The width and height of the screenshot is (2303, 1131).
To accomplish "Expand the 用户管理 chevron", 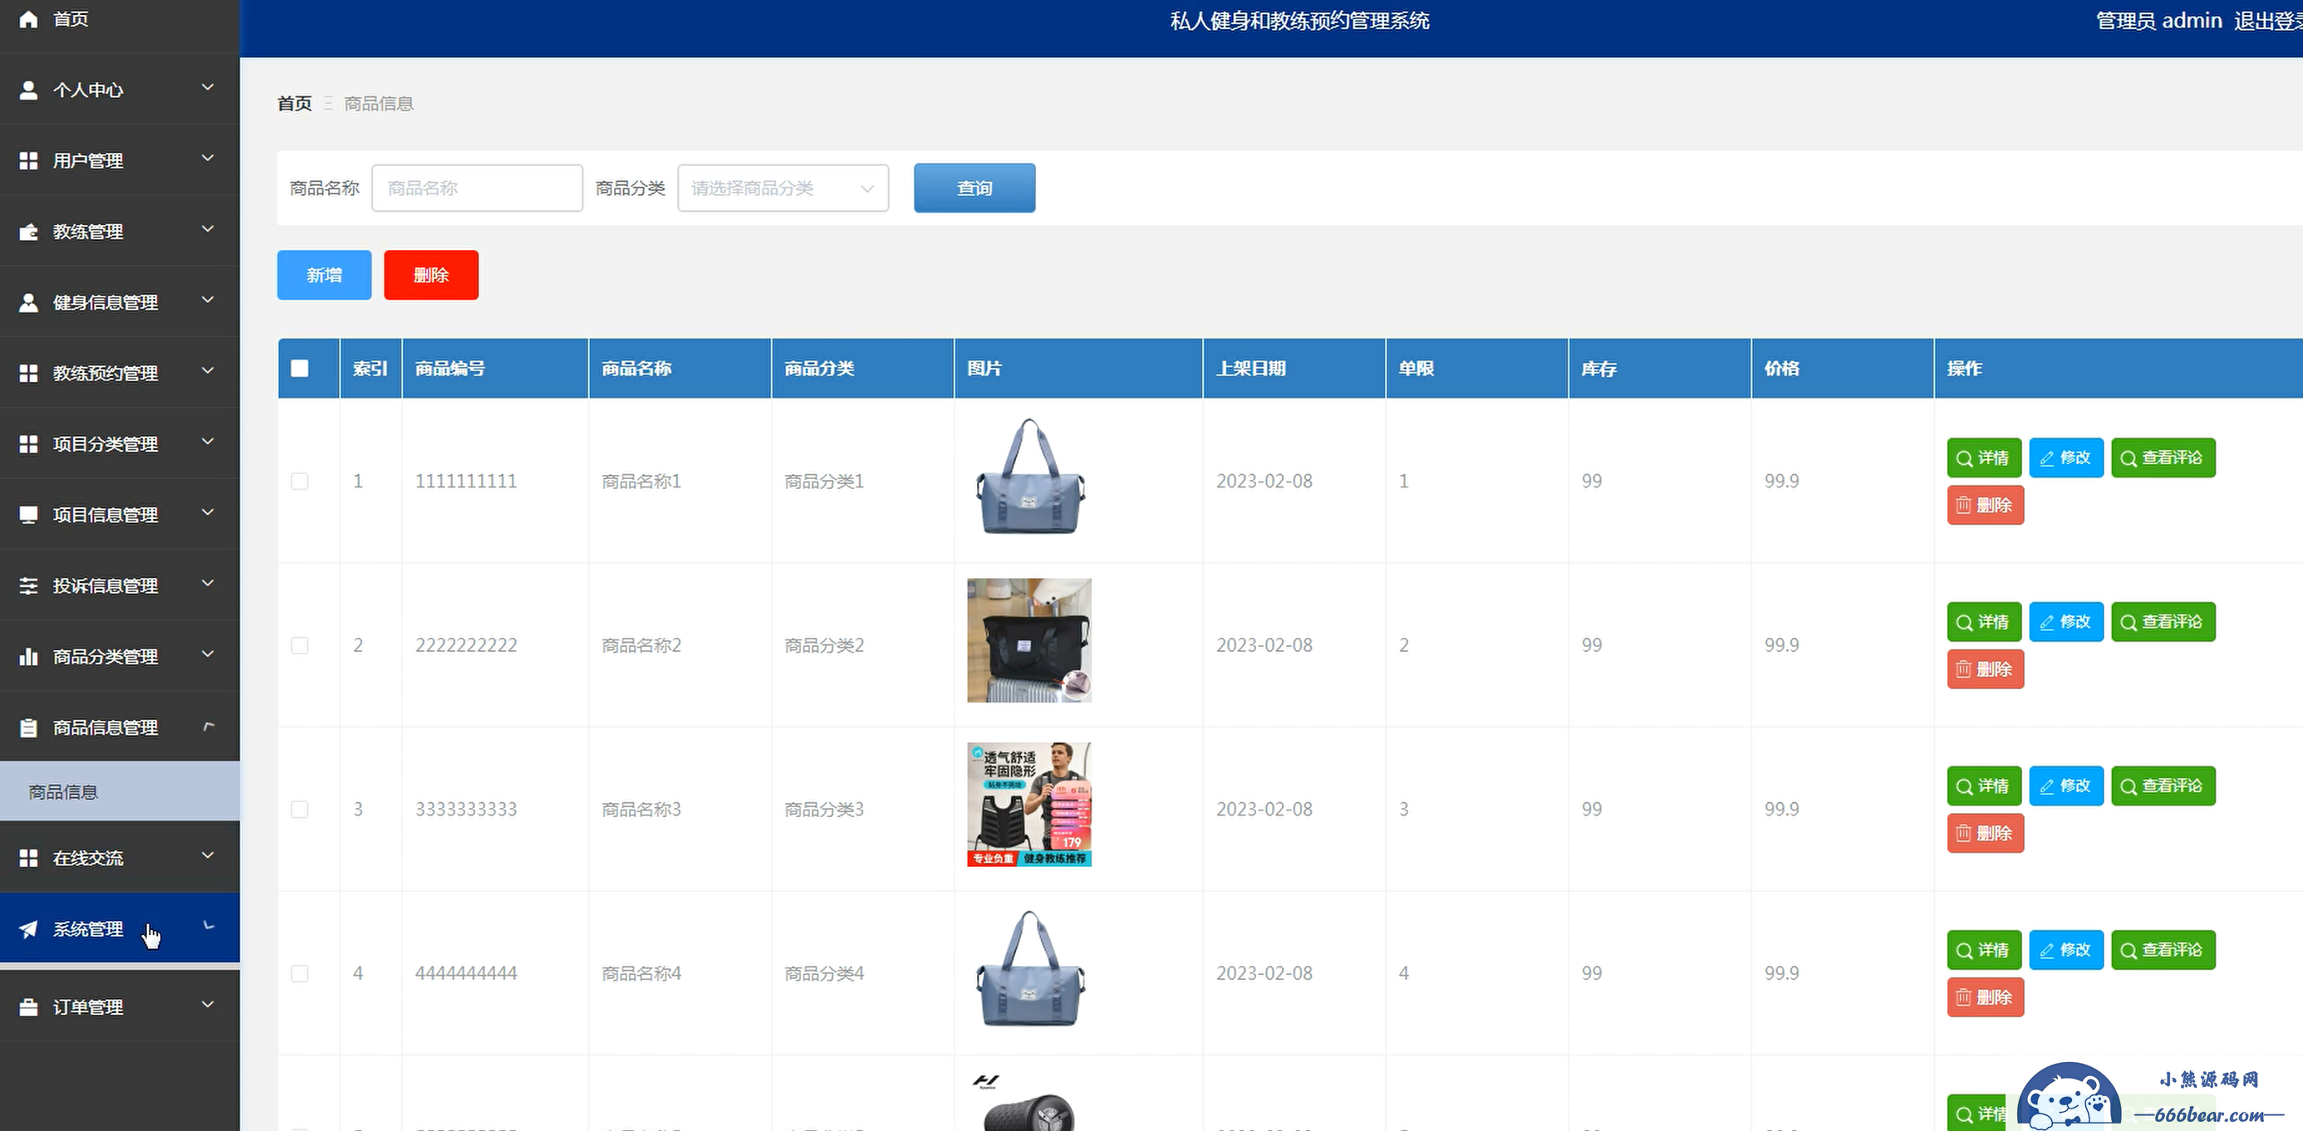I will tap(208, 158).
